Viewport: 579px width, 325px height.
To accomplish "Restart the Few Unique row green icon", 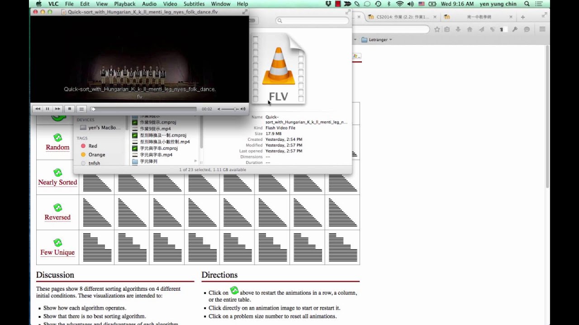I will (x=57, y=243).
